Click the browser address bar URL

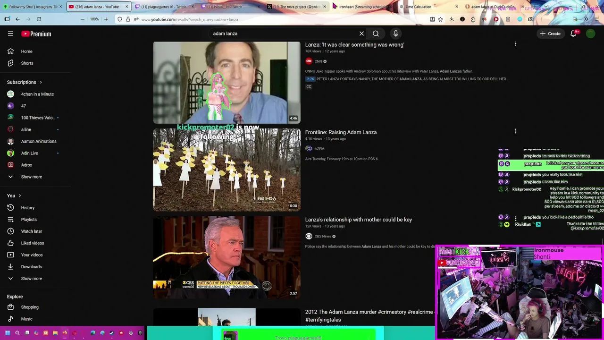[189, 19]
